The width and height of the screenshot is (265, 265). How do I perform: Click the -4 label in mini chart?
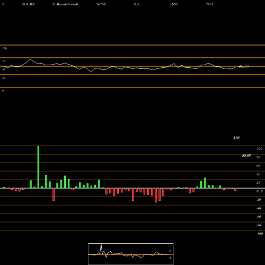(x=170, y=258)
